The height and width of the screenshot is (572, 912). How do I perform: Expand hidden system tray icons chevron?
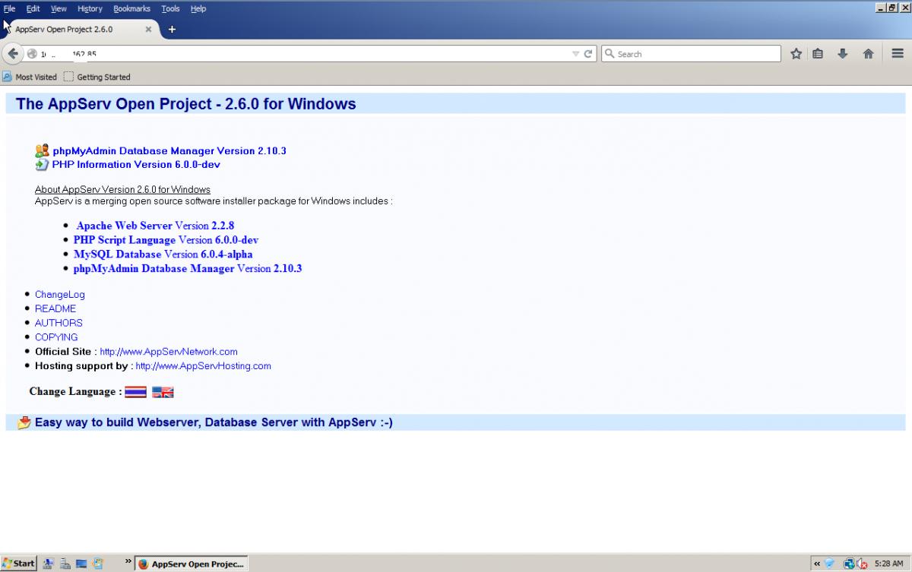pyautogui.click(x=817, y=564)
